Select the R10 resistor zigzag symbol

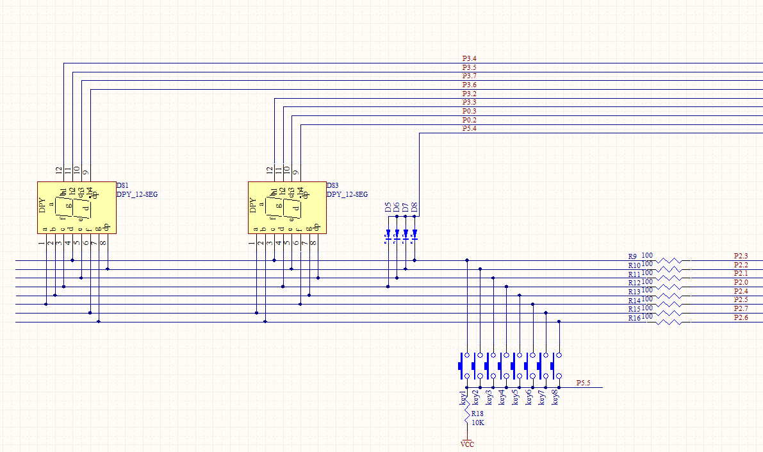(669, 269)
